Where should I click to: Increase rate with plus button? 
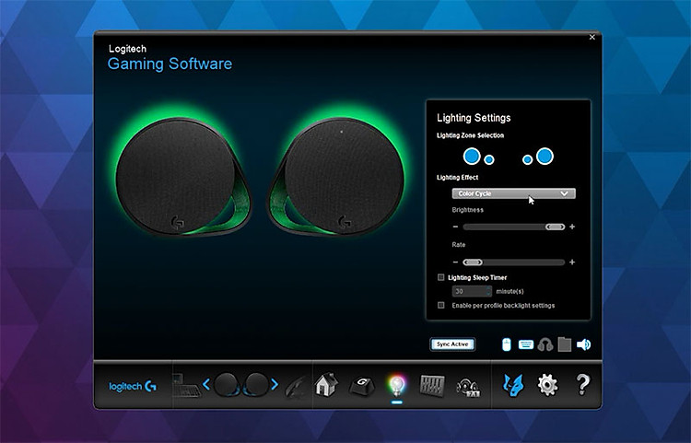[572, 262]
